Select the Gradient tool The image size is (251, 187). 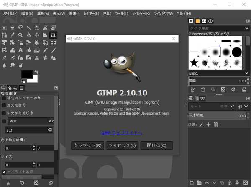point(37,50)
